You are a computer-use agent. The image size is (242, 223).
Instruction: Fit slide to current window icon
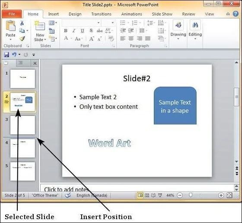[229, 195]
